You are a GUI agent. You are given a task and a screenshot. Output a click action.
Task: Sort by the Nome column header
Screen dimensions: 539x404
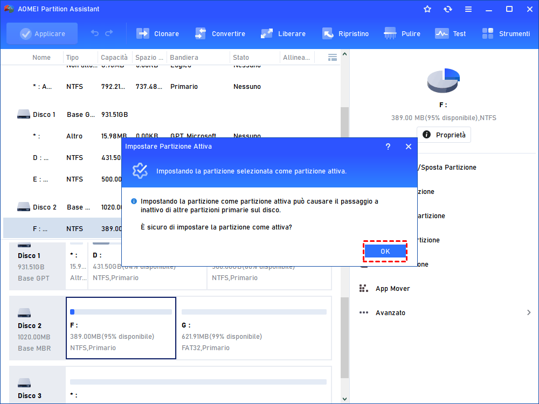coord(42,58)
